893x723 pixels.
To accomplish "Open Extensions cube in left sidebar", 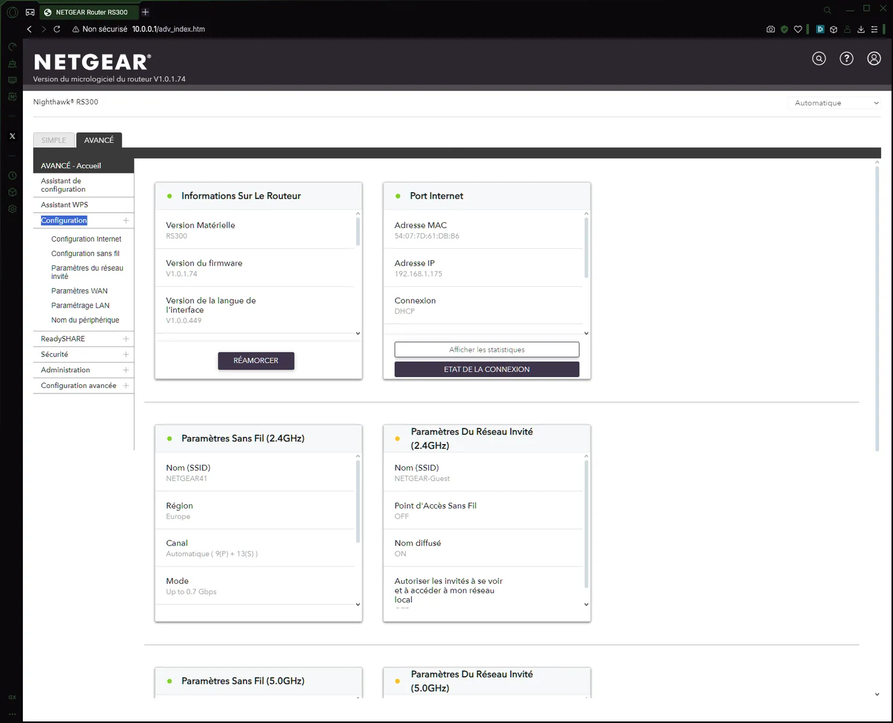I will 12,192.
